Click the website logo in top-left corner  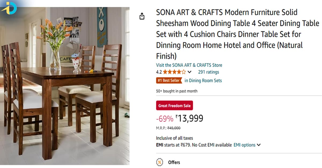tap(10, 8)
